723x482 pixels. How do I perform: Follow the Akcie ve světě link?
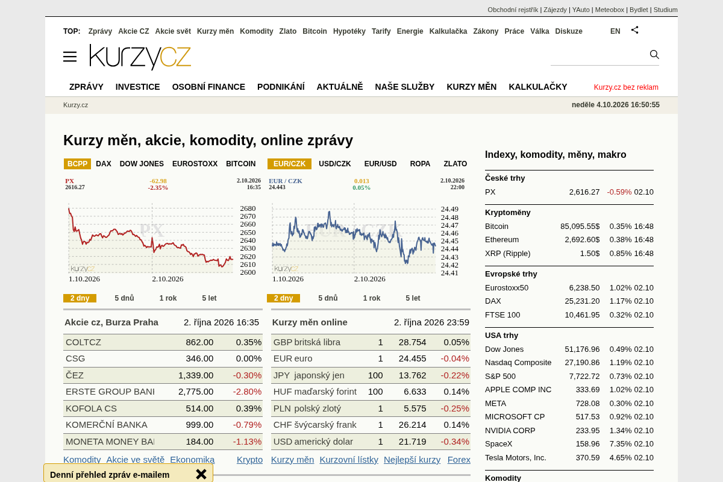tap(136, 460)
